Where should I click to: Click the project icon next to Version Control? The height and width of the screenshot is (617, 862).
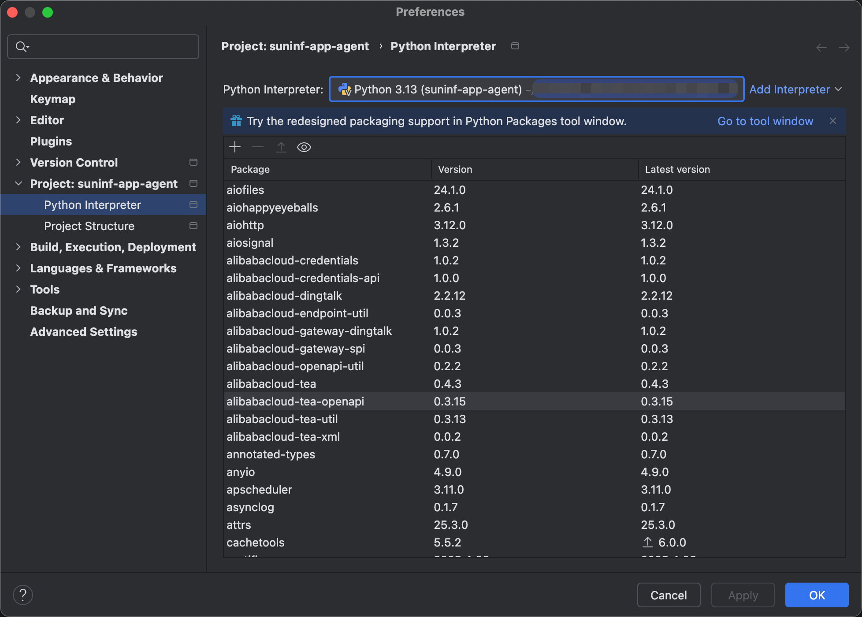click(x=193, y=162)
